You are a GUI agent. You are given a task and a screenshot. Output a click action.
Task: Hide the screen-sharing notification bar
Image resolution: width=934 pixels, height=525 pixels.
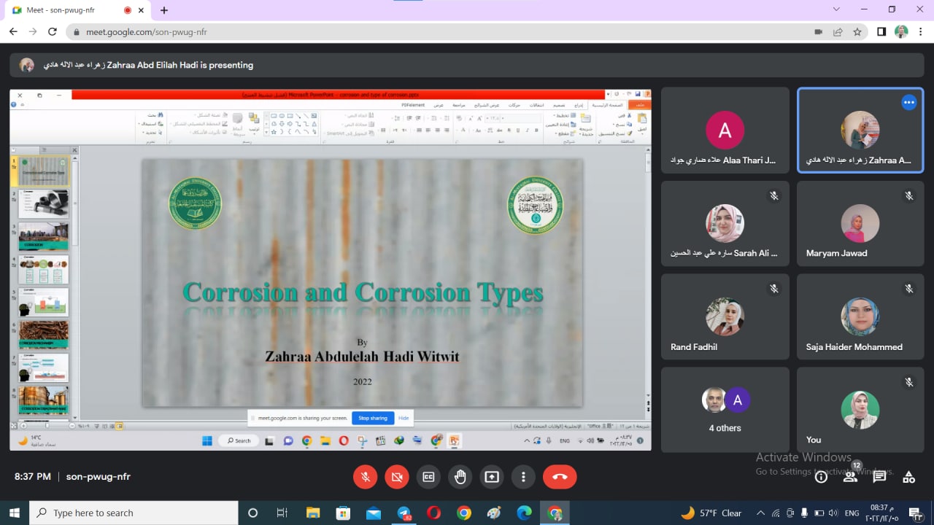coord(404,417)
